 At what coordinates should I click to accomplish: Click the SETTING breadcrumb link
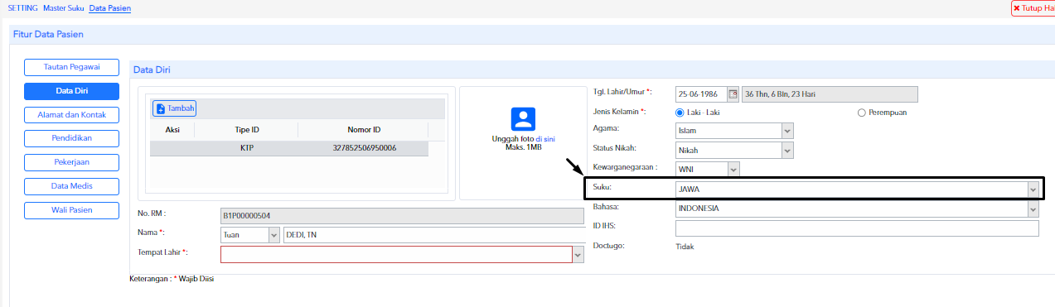[x=22, y=8]
